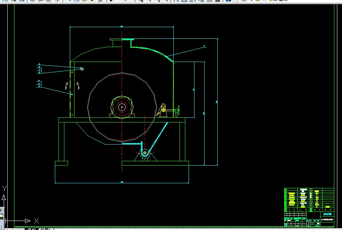The width and height of the screenshot is (342, 230).
Task: Select the left section mark letter A
Action: [67, 84]
